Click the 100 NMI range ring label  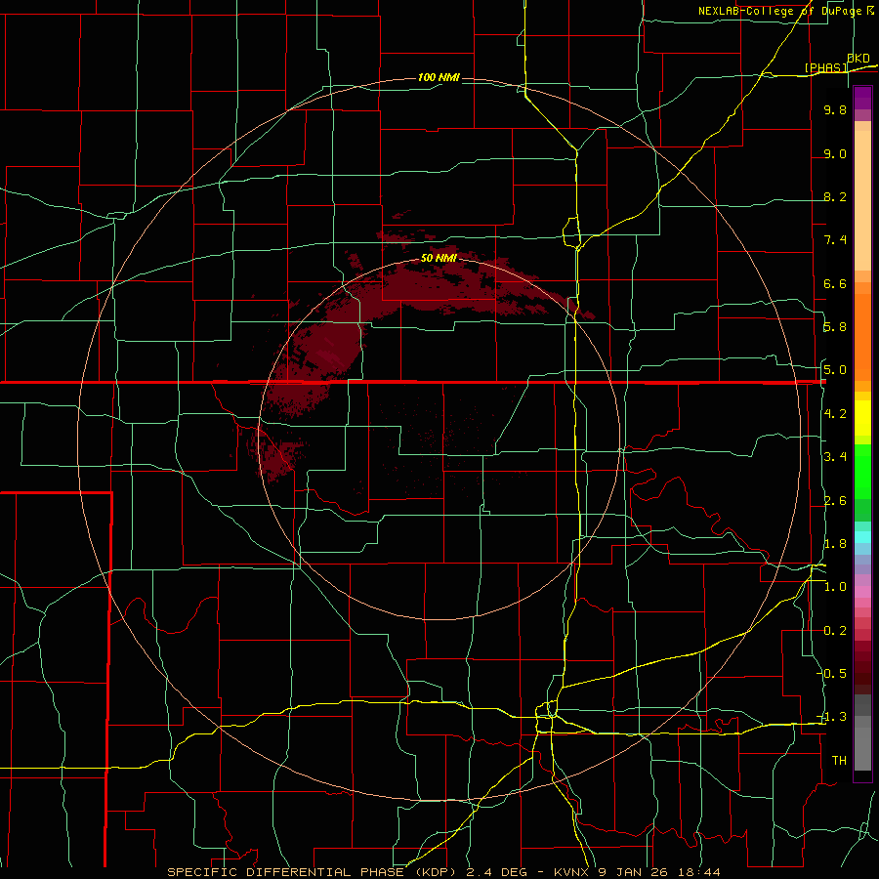coord(439,77)
